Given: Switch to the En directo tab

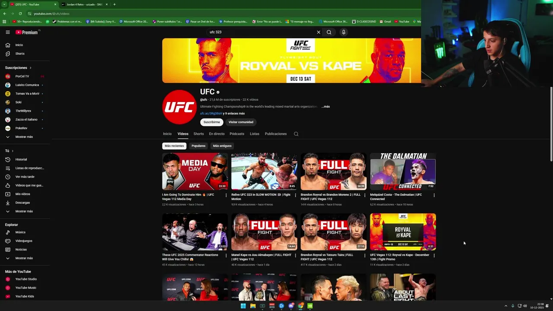Looking at the screenshot, I should (x=217, y=134).
